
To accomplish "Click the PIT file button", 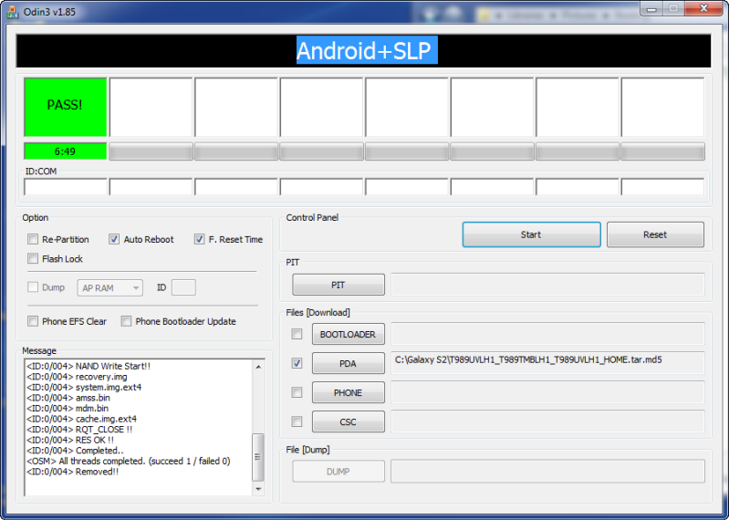I will pyautogui.click(x=338, y=285).
